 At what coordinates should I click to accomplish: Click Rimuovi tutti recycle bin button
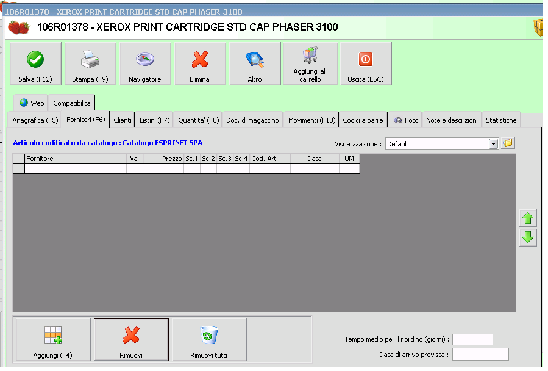pyautogui.click(x=209, y=339)
